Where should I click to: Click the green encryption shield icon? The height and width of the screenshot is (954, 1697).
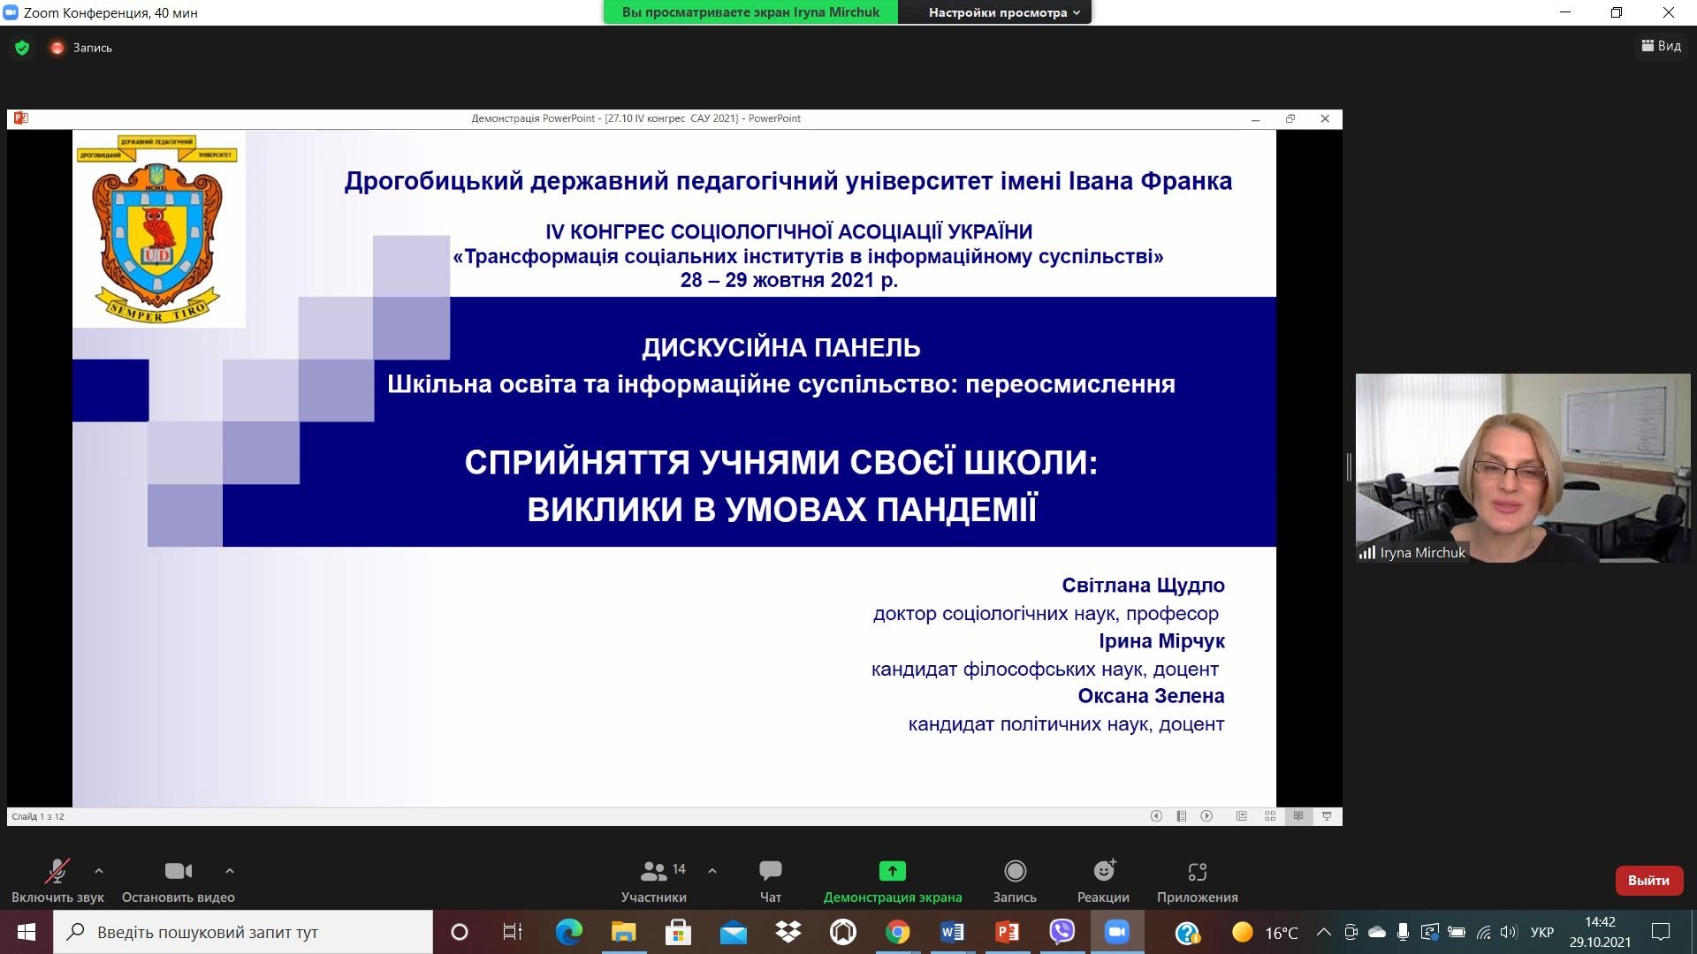[x=22, y=48]
